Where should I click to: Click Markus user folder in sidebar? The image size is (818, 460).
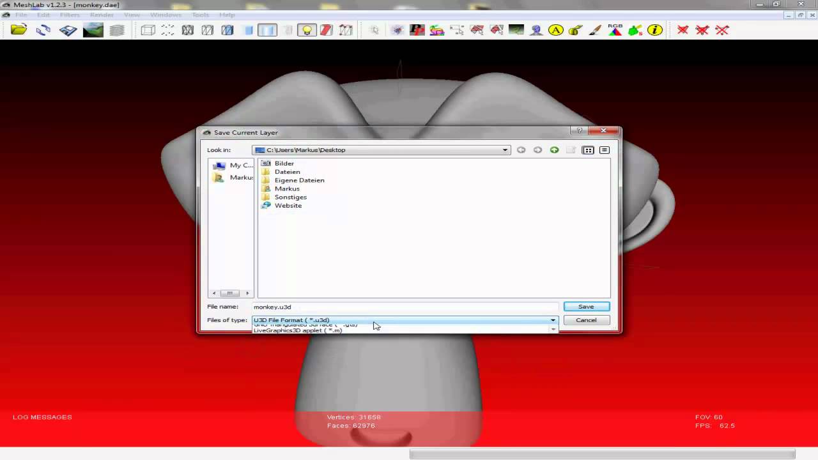tap(233, 178)
